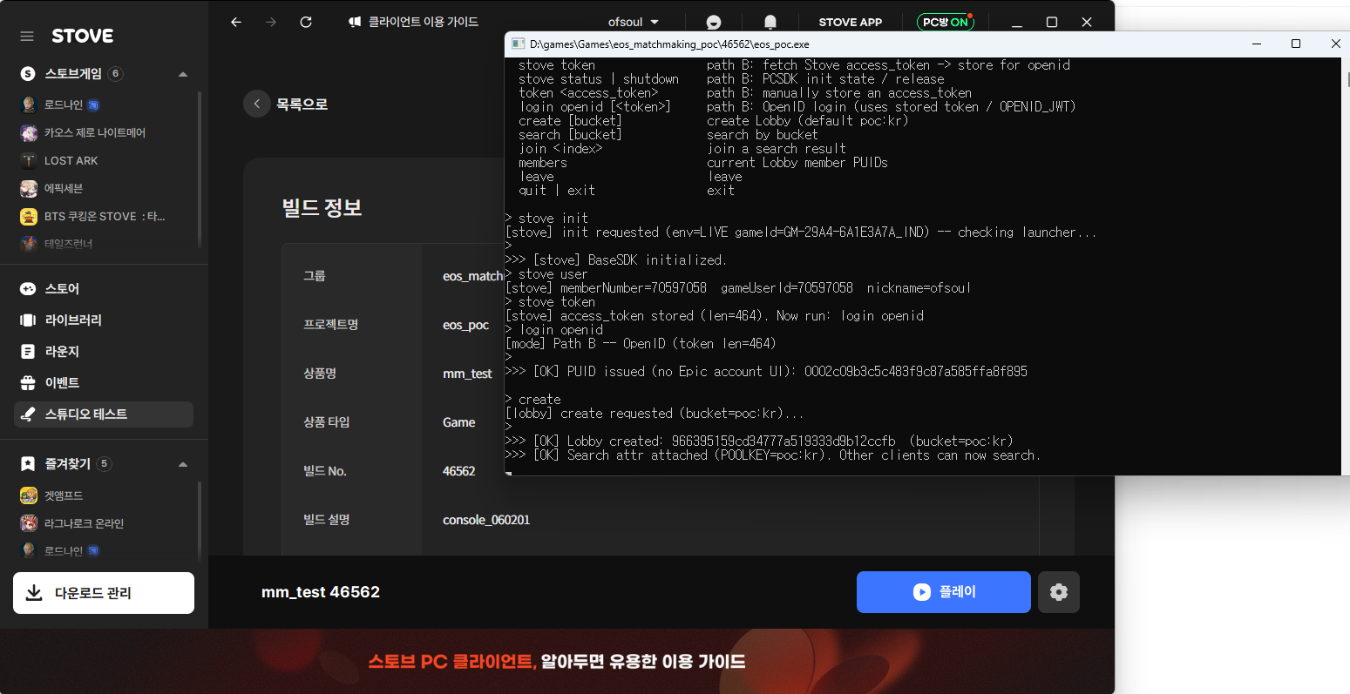Click the 즐겨찾기 star icon
This screenshot has height=694, width=1350.
[28, 464]
